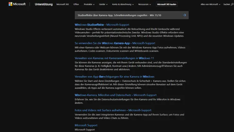The height and width of the screenshot is (132, 234).
Task: Click the Microsoft logo
Action: (x=17, y=4)
